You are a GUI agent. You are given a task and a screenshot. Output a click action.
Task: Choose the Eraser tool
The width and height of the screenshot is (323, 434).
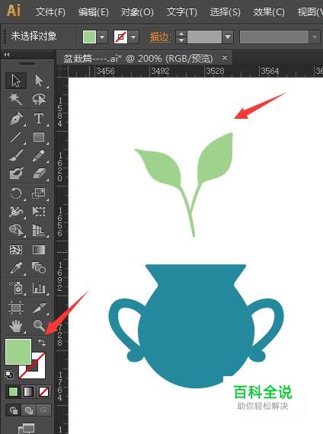pos(39,174)
